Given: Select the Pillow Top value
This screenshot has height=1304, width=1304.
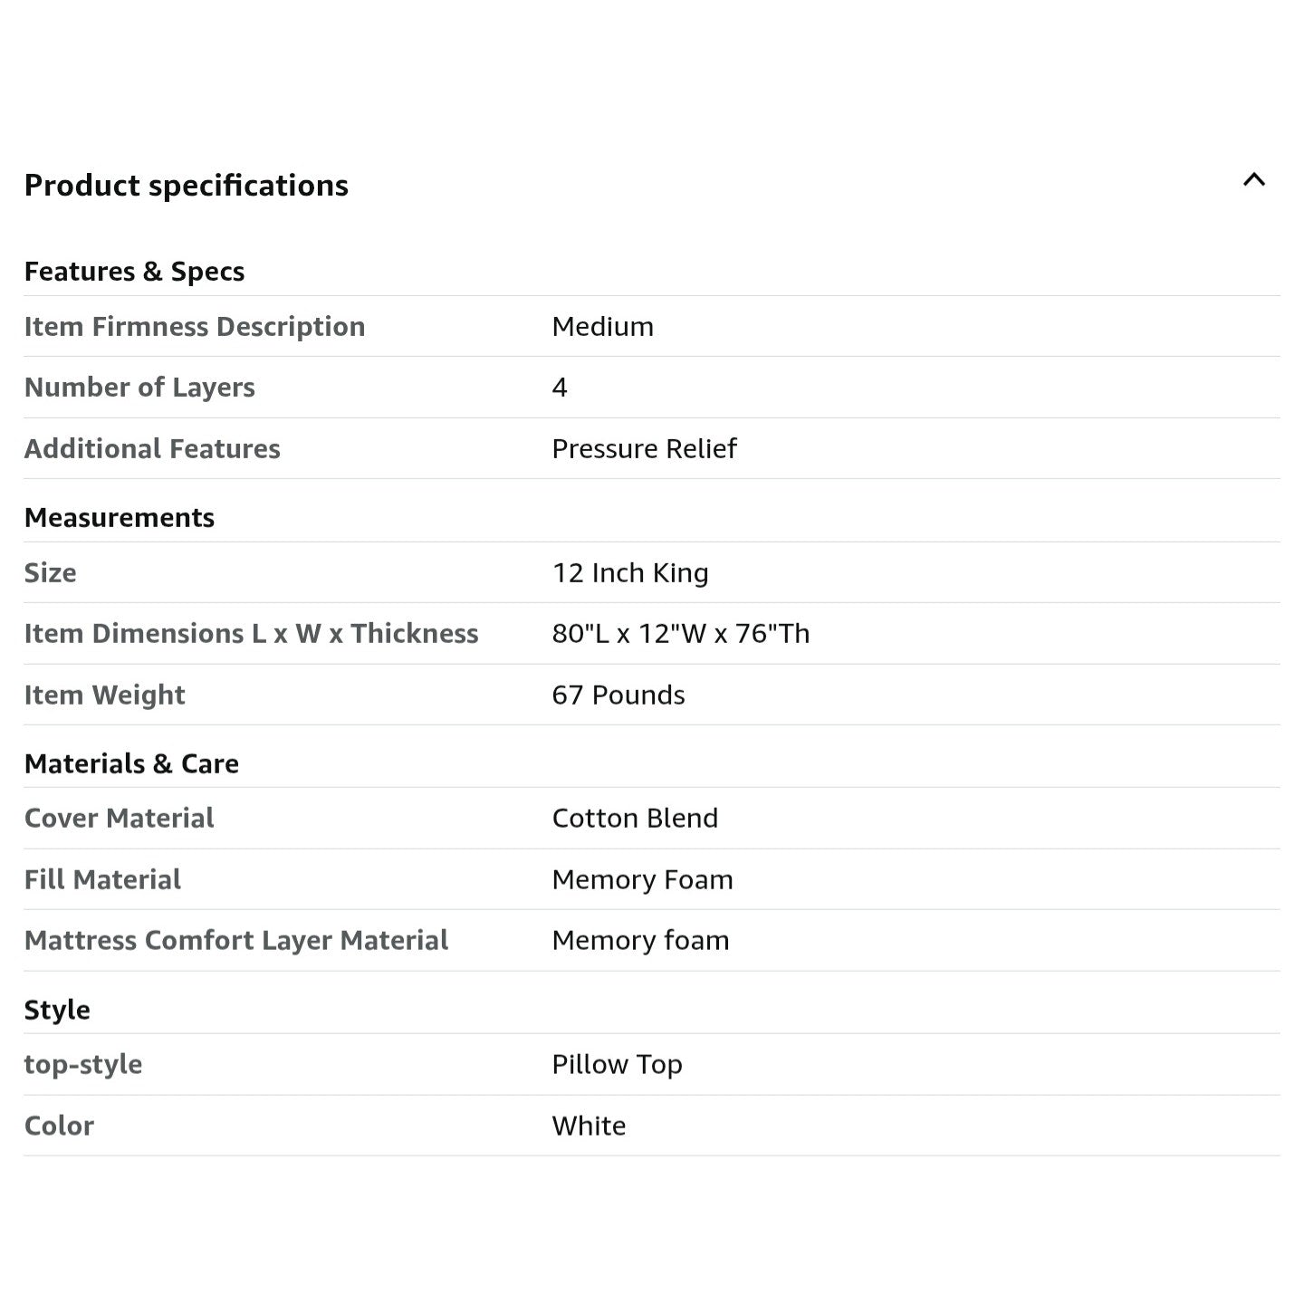Looking at the screenshot, I should point(617,1065).
